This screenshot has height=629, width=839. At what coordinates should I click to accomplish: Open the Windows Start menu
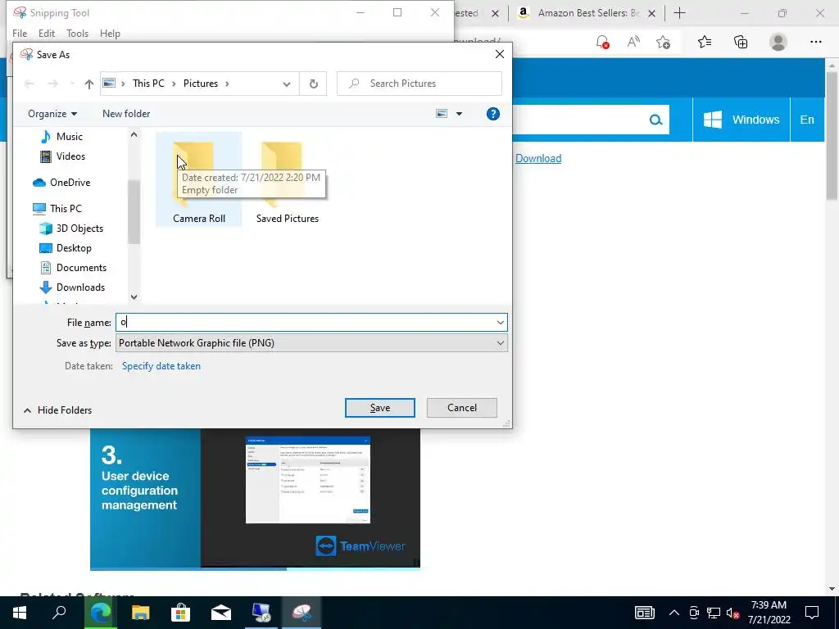pyautogui.click(x=20, y=613)
